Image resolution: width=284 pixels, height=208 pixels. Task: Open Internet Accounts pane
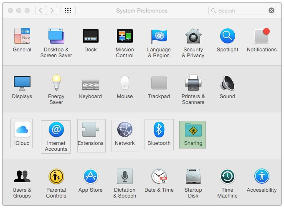(56, 137)
